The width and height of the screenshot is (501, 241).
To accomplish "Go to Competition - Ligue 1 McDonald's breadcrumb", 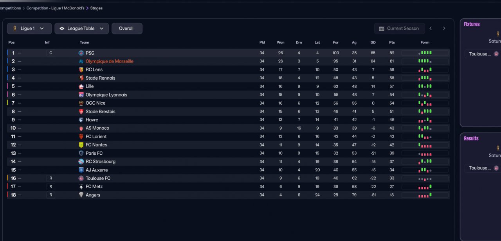I will (55, 8).
